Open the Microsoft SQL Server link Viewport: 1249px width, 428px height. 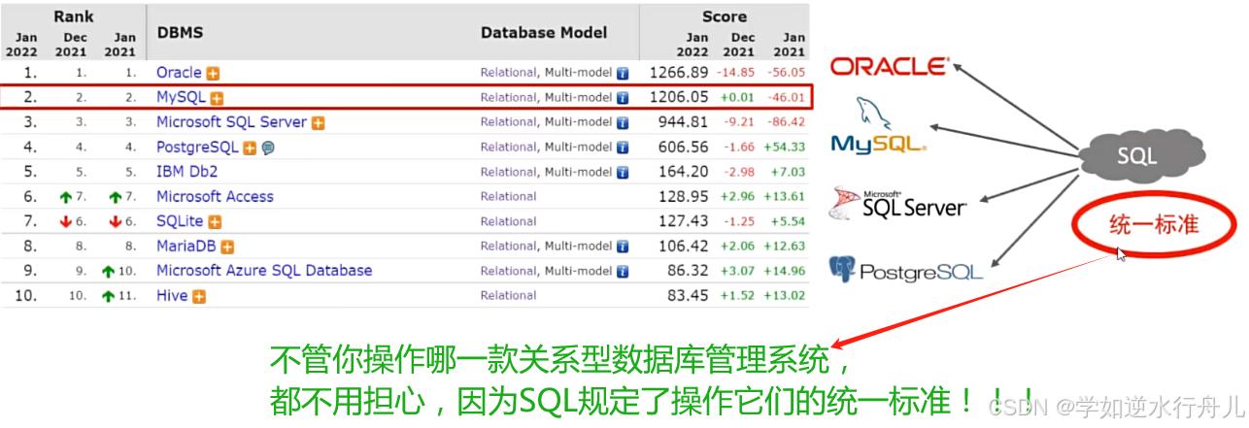point(231,122)
